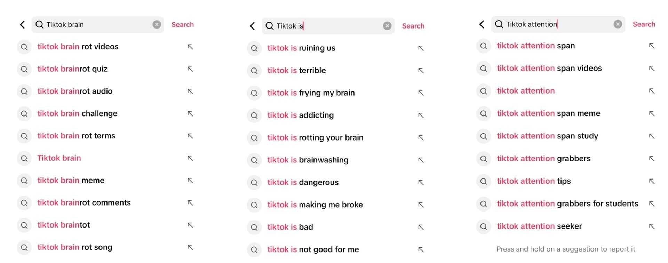The height and width of the screenshot is (263, 668).
Task: Tap the back arrow beside Tiktok is search
Action: pyautogui.click(x=252, y=26)
